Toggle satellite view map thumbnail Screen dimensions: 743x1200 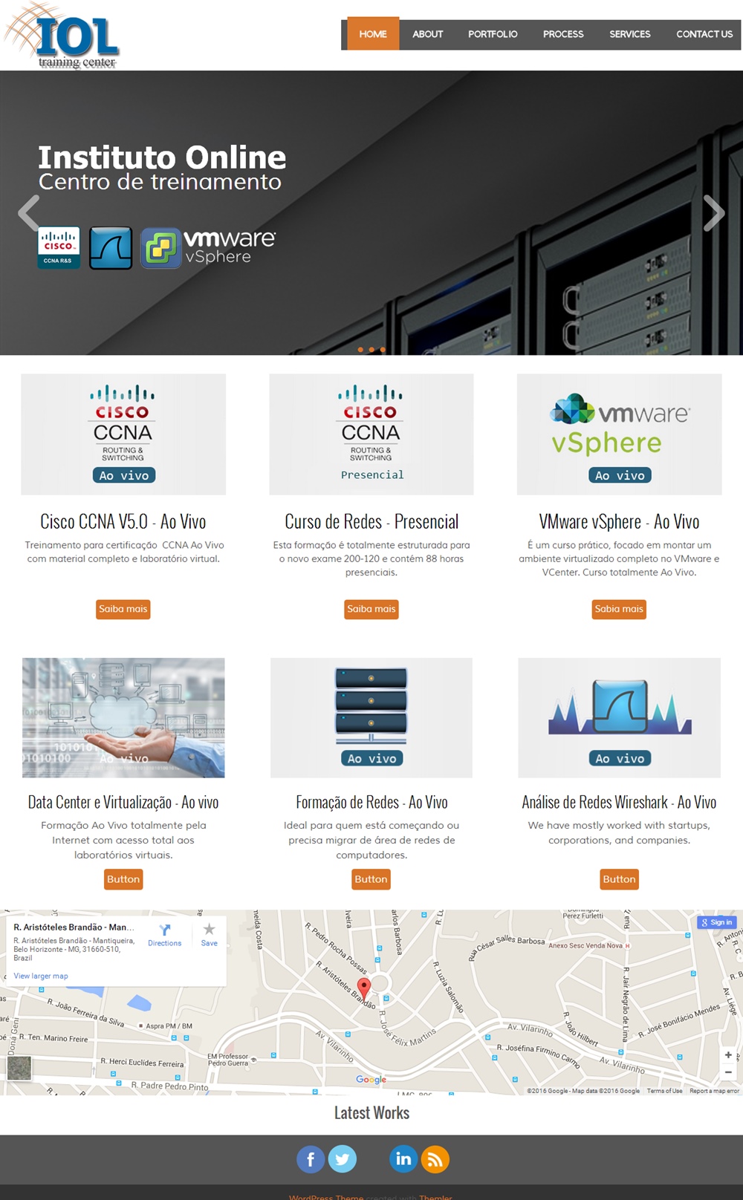point(20,1068)
